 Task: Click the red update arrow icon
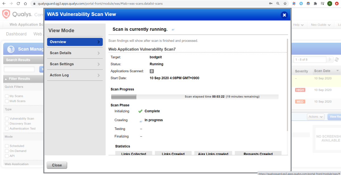point(337,4)
